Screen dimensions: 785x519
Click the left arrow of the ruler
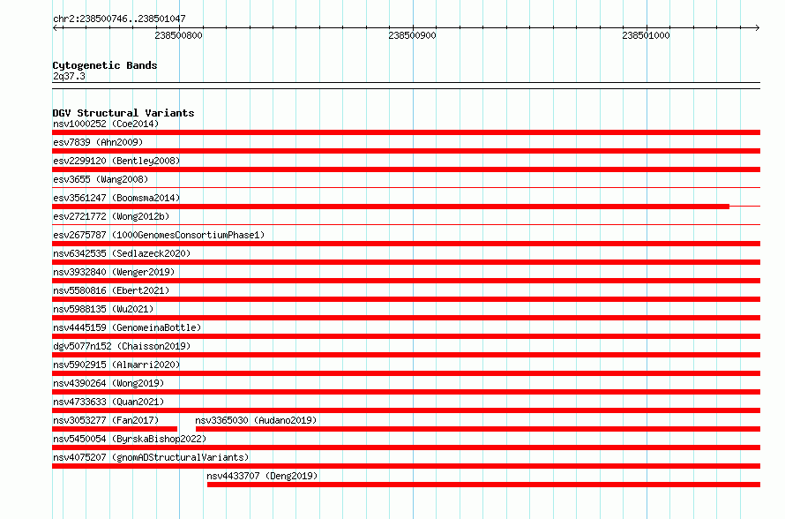tap(56, 27)
